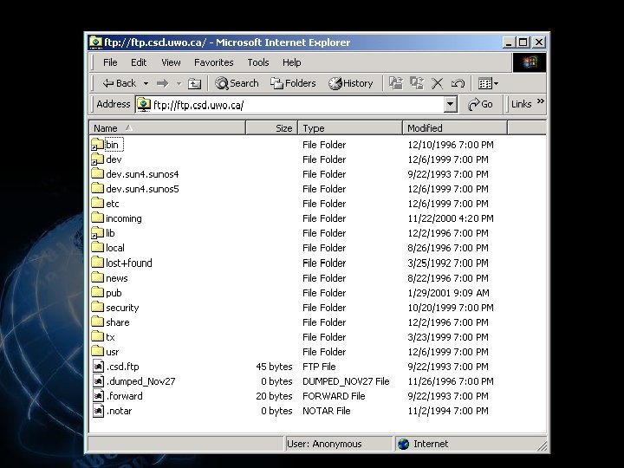Click the Copy To toolbar icon
The height and width of the screenshot is (468, 624).
[416, 83]
